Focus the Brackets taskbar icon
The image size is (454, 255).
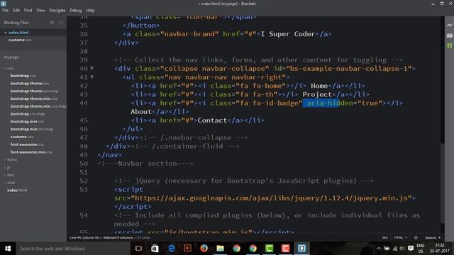coord(301,249)
